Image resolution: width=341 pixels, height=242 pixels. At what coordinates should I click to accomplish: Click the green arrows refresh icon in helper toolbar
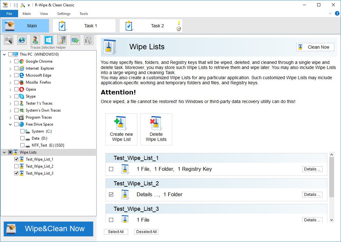[75, 40]
